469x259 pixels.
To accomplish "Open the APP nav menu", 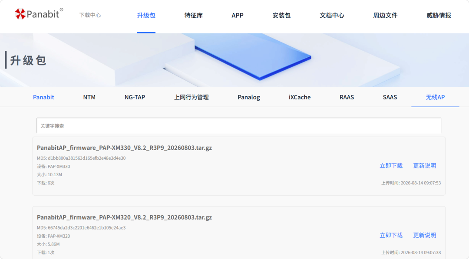I will coord(238,15).
